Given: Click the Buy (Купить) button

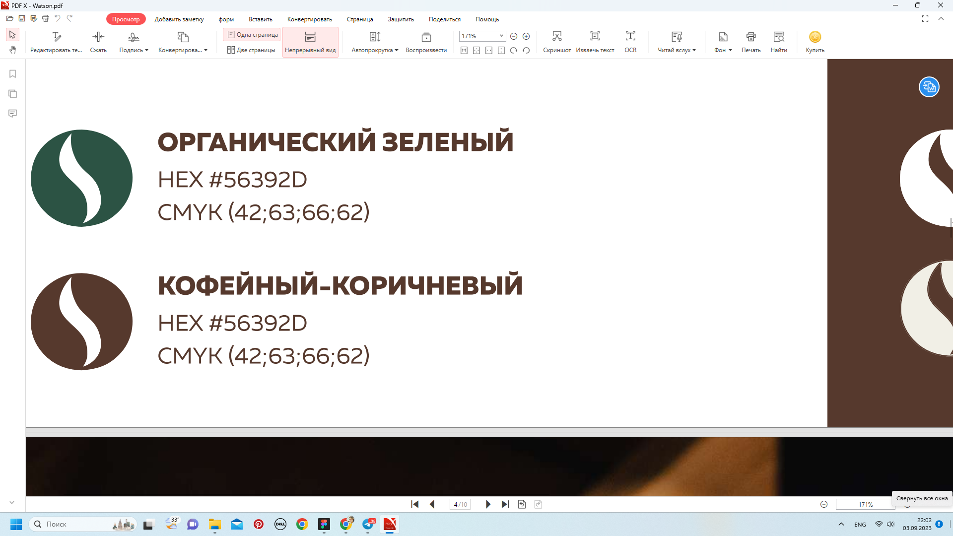Looking at the screenshot, I should coord(815,42).
